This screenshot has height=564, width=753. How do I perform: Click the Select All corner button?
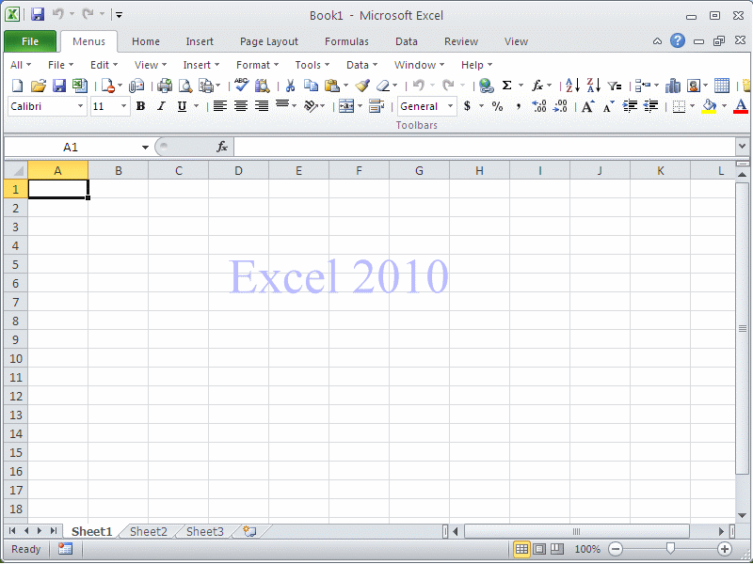16,171
